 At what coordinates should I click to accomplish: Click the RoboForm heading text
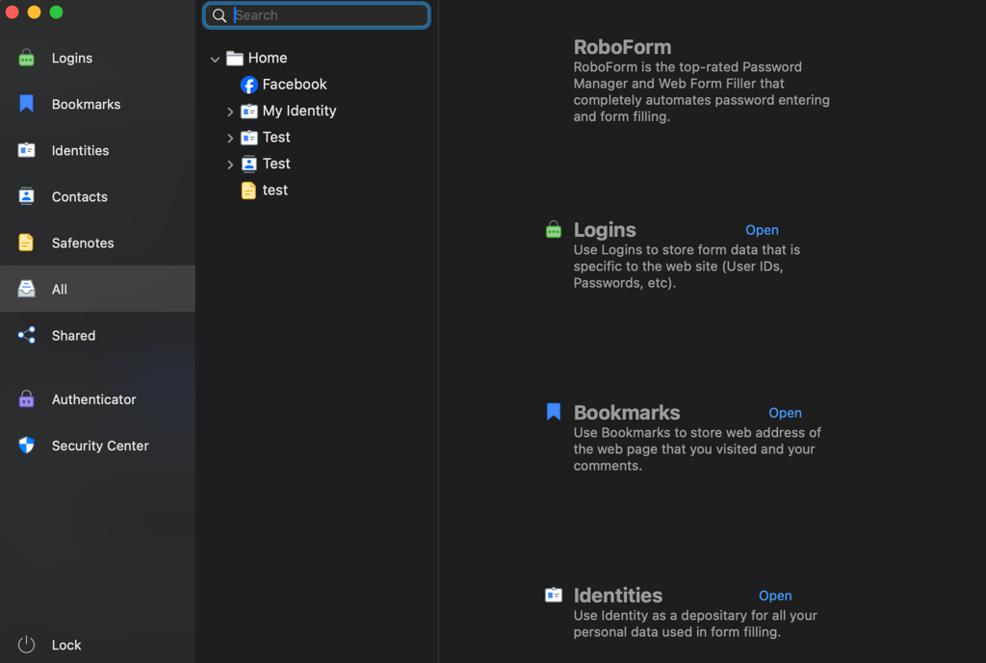tap(623, 47)
